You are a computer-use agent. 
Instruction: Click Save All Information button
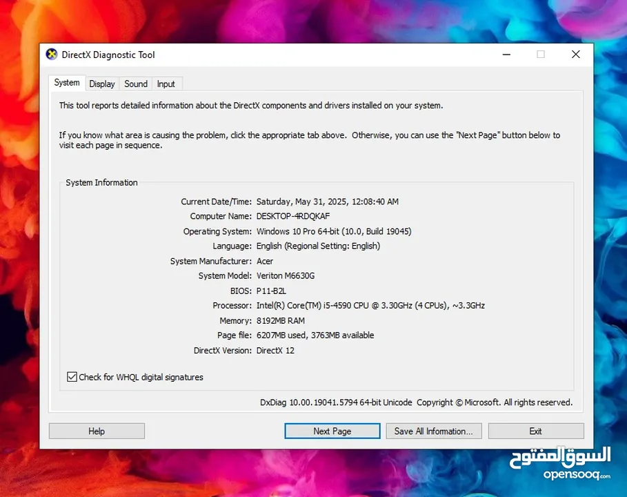(x=434, y=431)
